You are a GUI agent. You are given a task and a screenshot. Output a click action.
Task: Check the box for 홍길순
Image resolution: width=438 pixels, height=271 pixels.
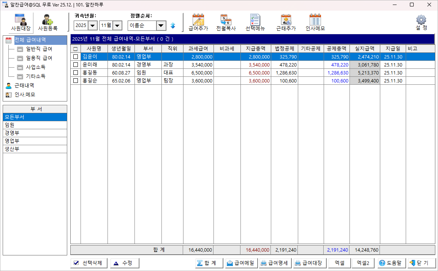(76, 81)
